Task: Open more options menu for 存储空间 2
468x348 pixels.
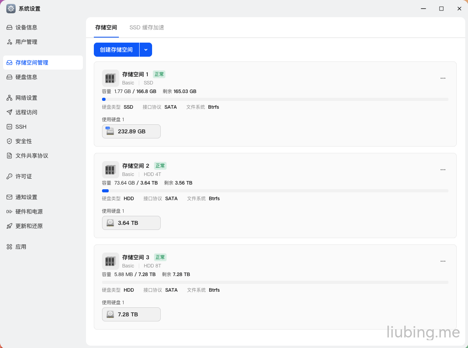Action: [x=443, y=170]
